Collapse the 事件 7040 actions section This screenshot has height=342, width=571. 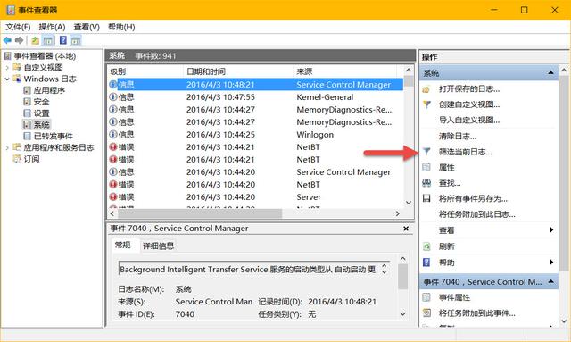(x=550, y=281)
